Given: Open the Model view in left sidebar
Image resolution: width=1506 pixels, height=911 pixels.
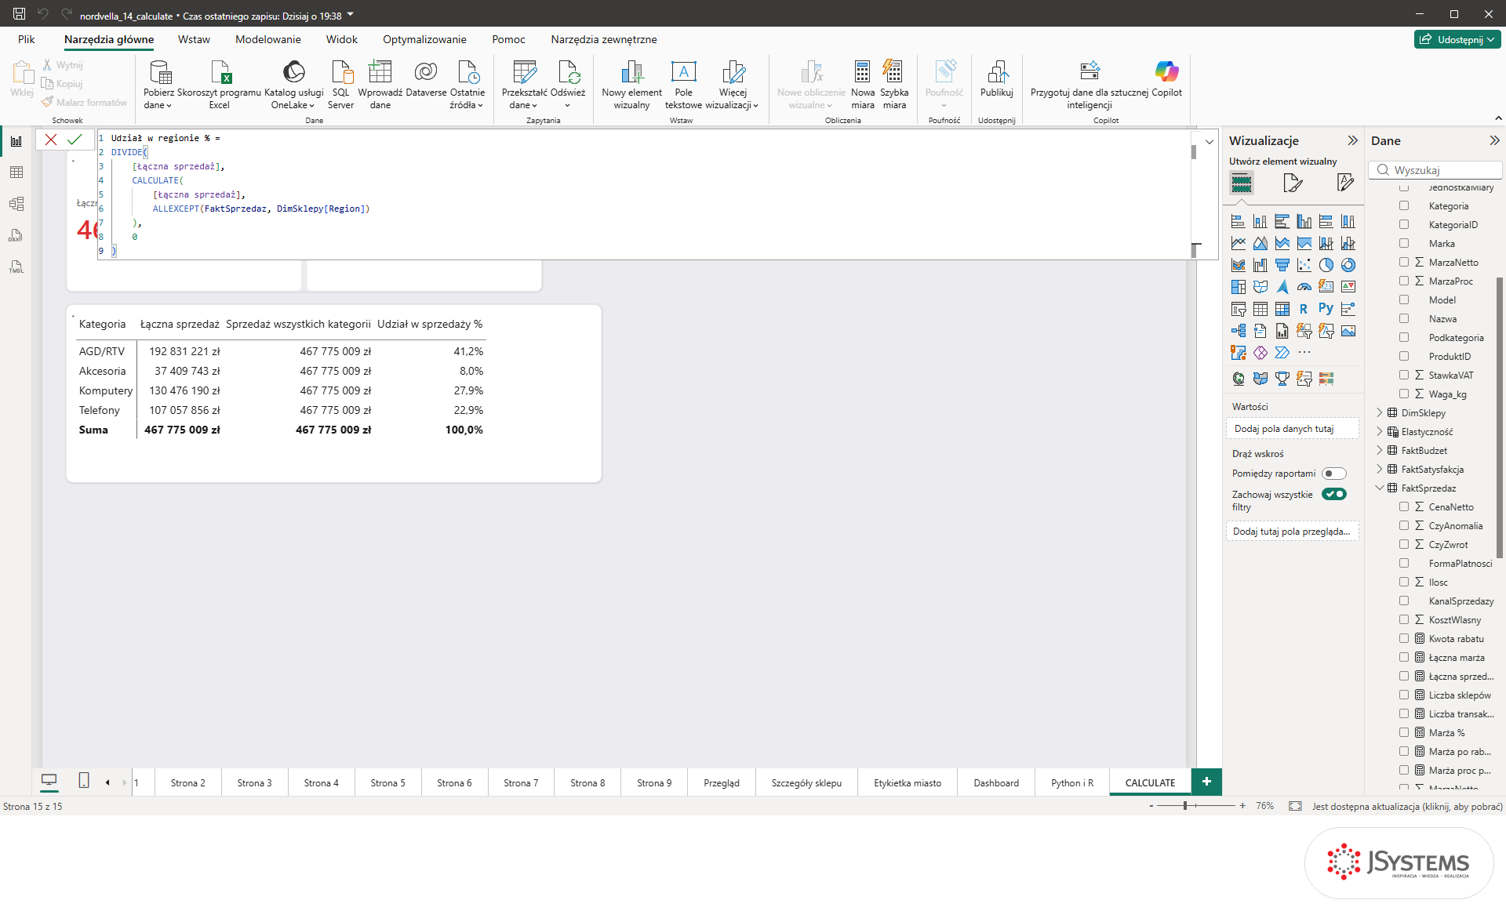Looking at the screenshot, I should pos(16,204).
